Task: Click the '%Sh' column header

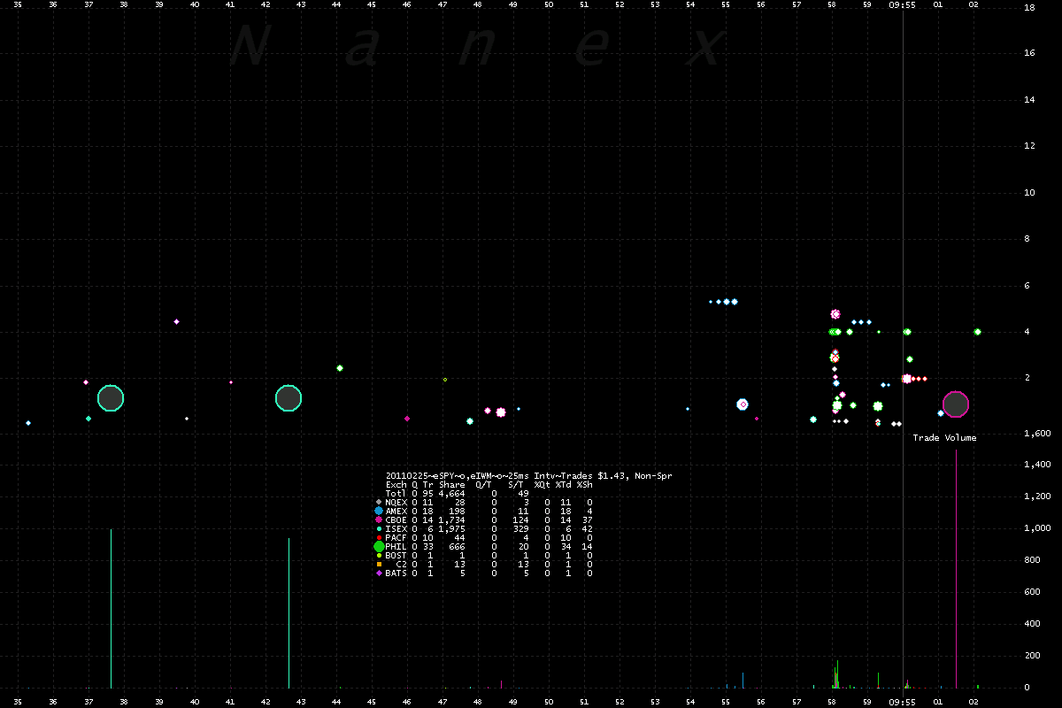Action: (x=585, y=484)
